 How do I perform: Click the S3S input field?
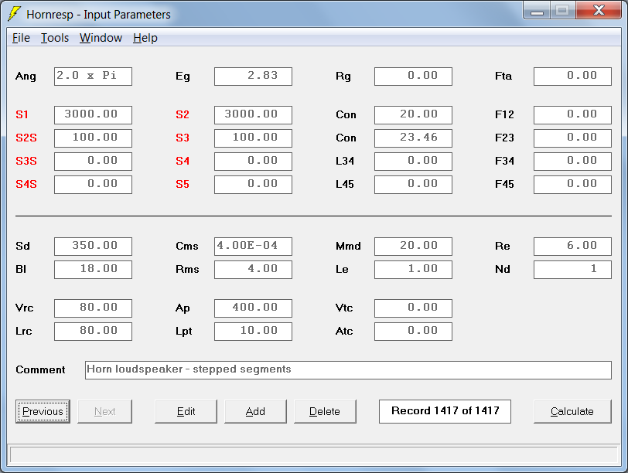point(93,162)
